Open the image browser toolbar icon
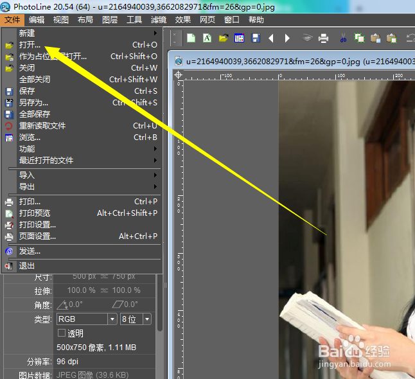The height and width of the screenshot is (379, 415). pyautogui.click(x=239, y=38)
